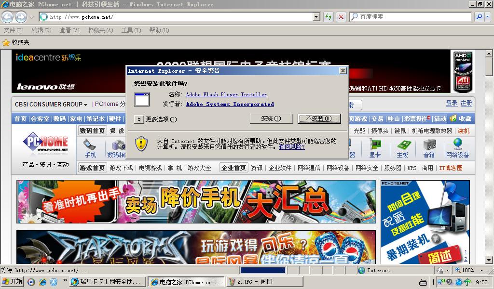The image size is (494, 289).
Task: Expand the address bar URL history dropdown
Action: click(316, 17)
